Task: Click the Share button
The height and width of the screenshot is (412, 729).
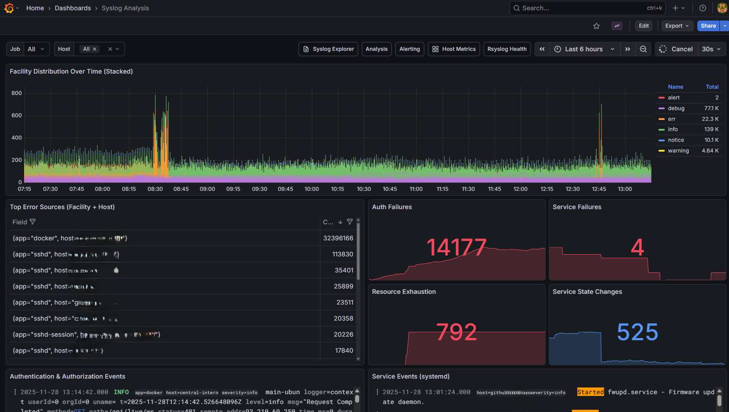Action: pyautogui.click(x=708, y=26)
